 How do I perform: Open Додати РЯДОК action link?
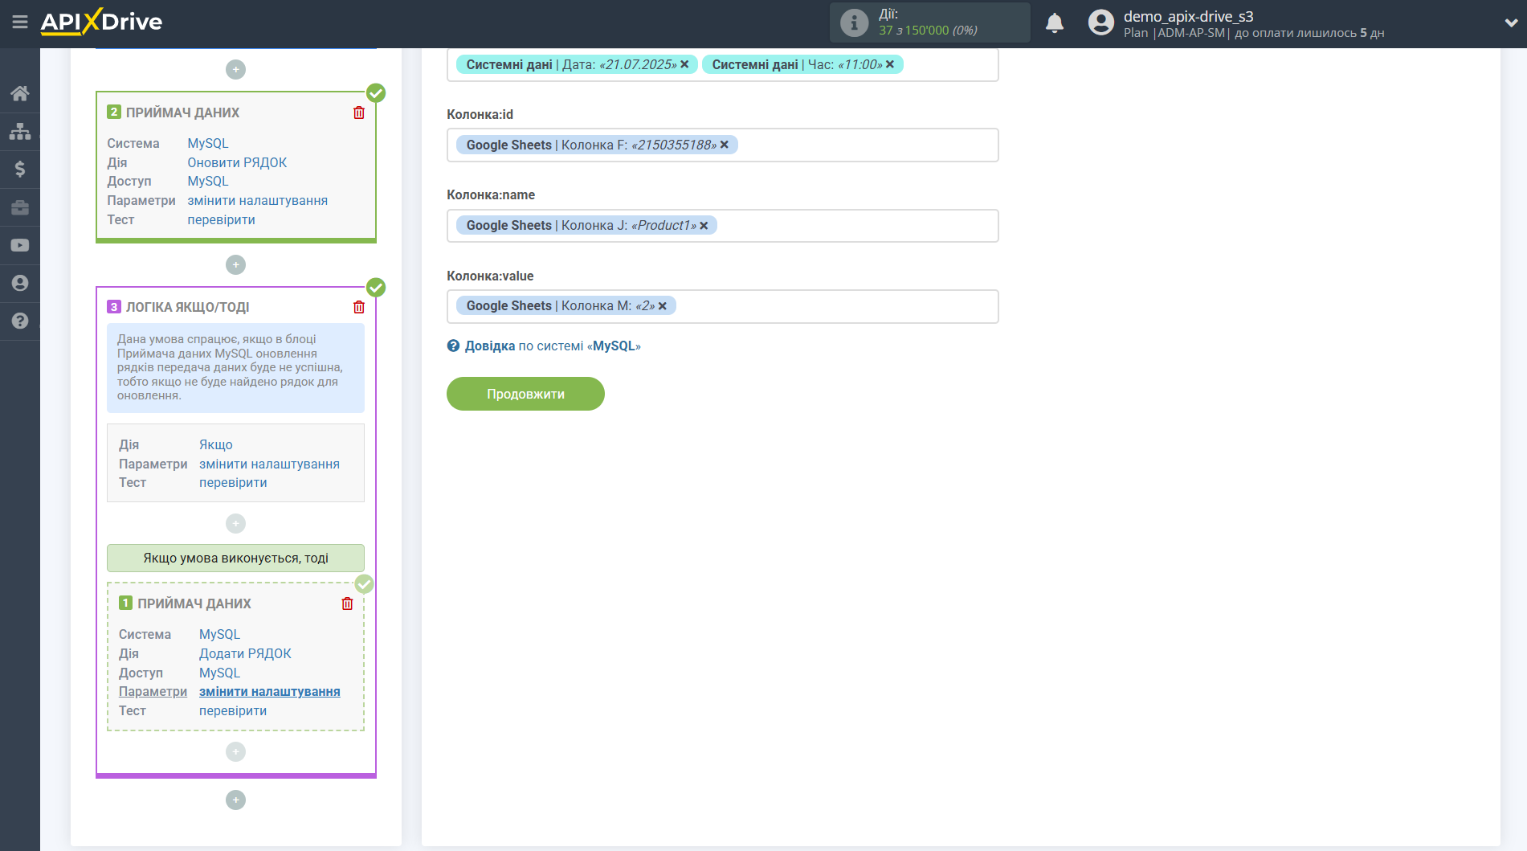coord(245,653)
